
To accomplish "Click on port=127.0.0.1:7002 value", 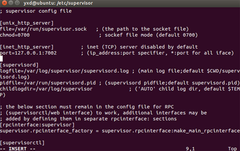I will coord(28,53).
